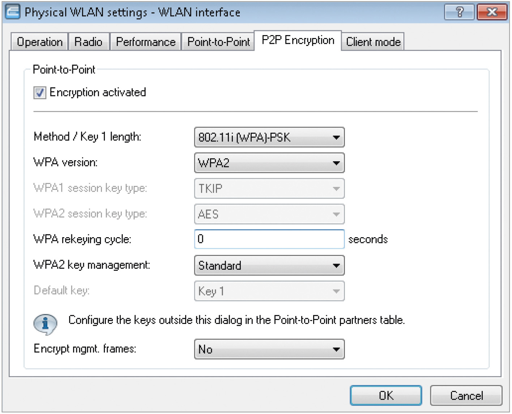
Task: Switch to the Radio tab
Action: click(x=89, y=42)
